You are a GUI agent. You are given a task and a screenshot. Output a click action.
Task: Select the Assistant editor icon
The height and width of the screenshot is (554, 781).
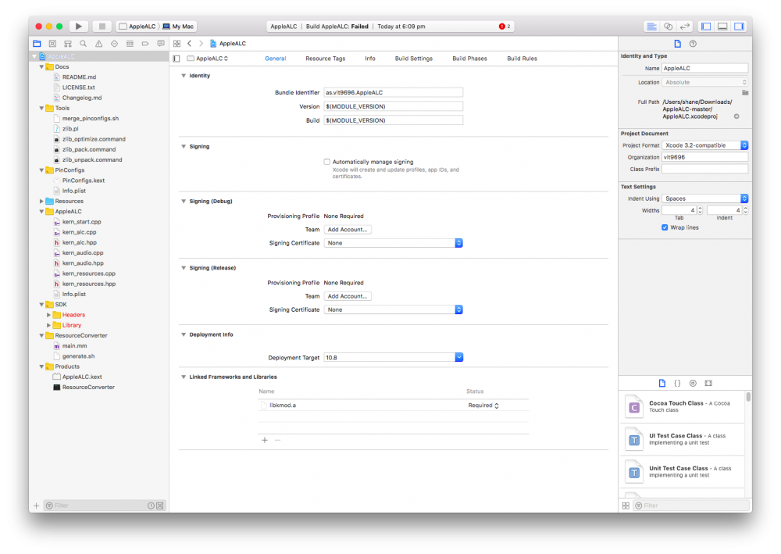pos(668,27)
